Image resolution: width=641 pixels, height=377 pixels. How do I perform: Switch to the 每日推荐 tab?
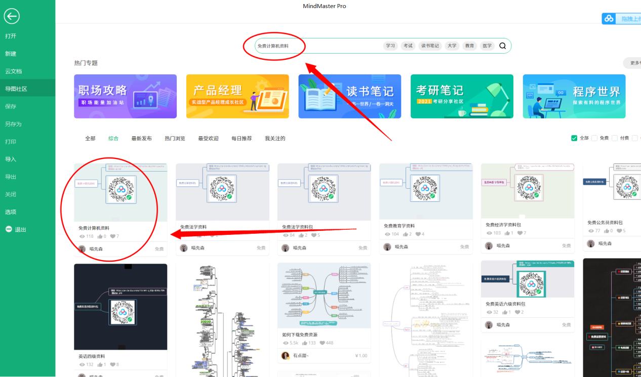tap(242, 138)
